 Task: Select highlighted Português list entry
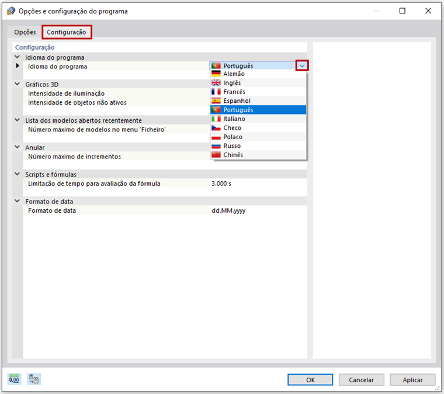258,110
